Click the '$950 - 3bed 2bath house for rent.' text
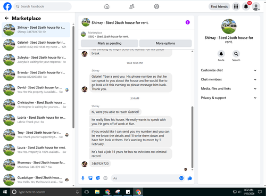Viewport: 266px width, 196px height. [x=109, y=37]
